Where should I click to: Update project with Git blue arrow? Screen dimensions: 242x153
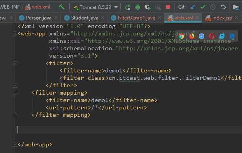click(x=193, y=7)
